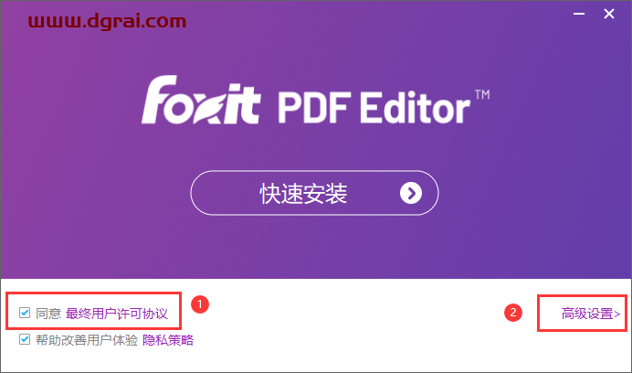Click the word "Editor" in product title
The width and height of the screenshot is (632, 373).
[x=416, y=107]
